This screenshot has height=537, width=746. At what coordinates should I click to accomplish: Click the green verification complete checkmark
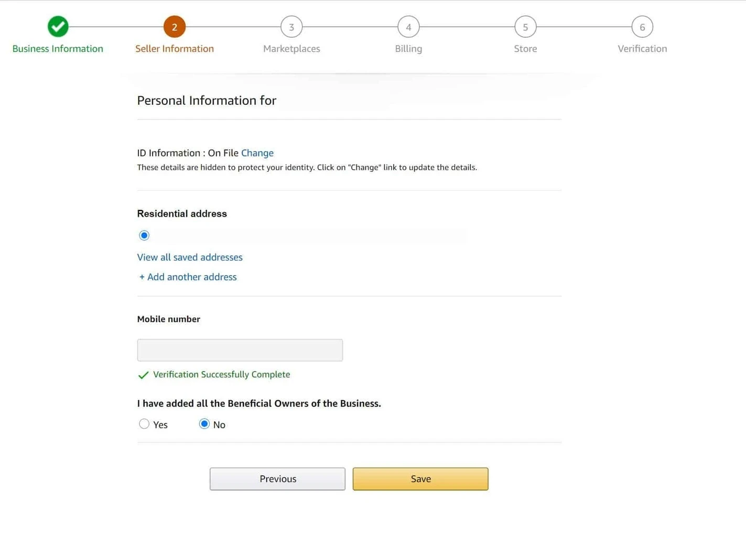143,375
